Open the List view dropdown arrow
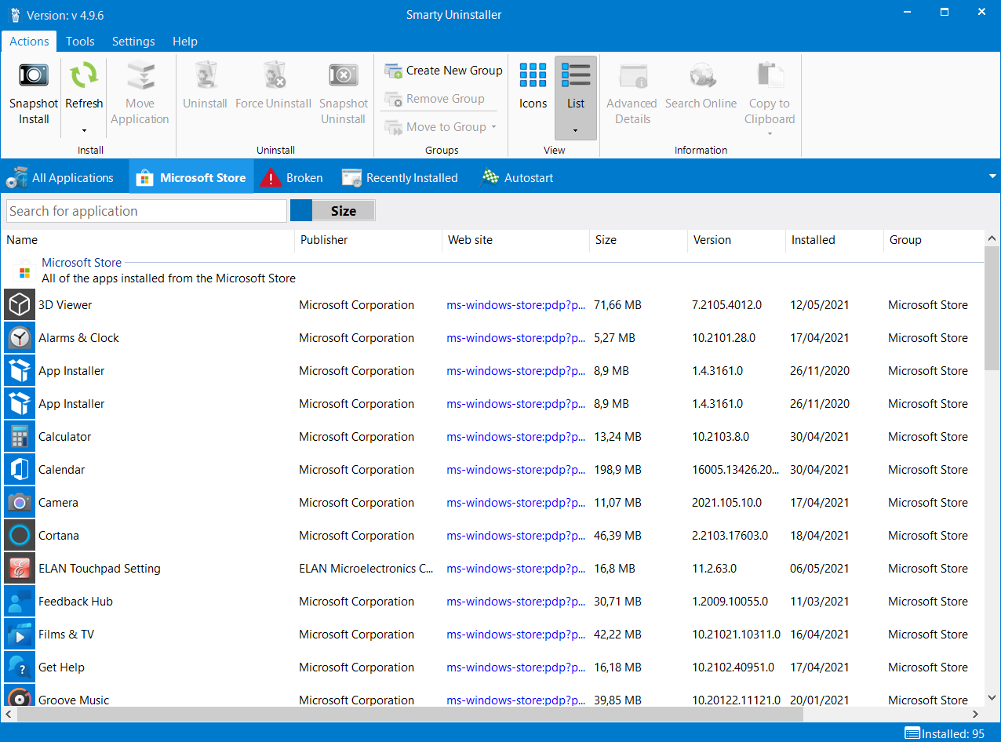This screenshot has height=742, width=1001. point(576,130)
